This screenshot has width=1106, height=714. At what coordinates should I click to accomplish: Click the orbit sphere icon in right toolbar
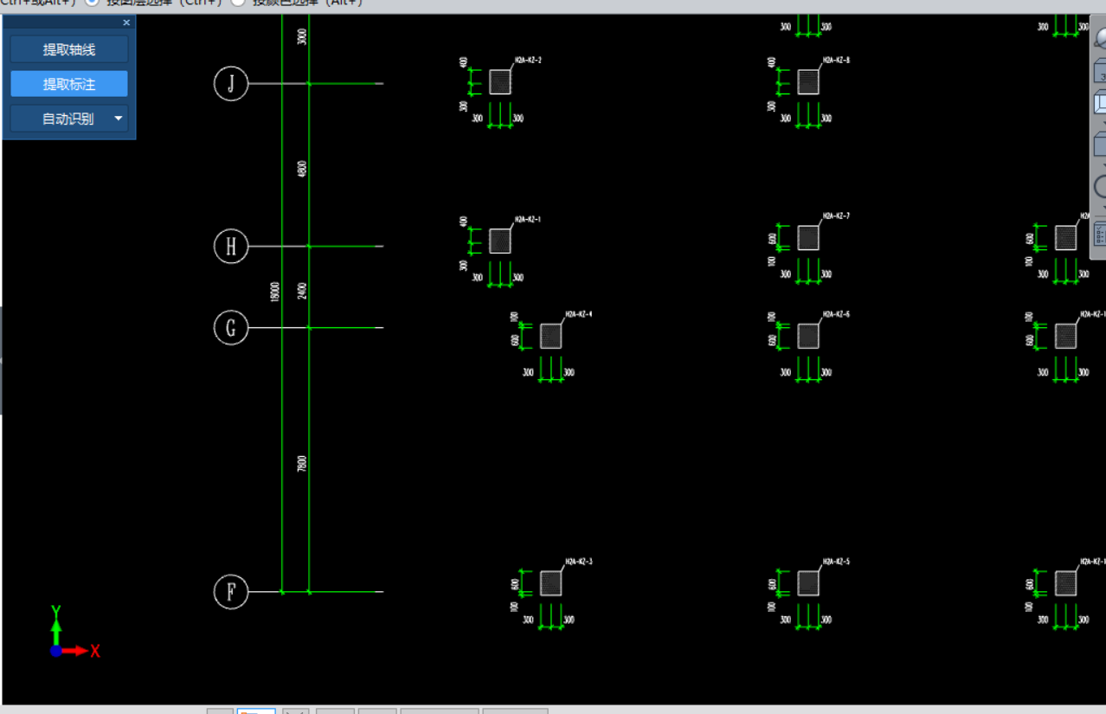pyautogui.click(x=1100, y=39)
